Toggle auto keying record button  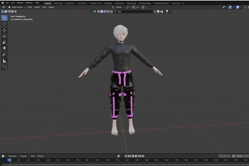119,156
